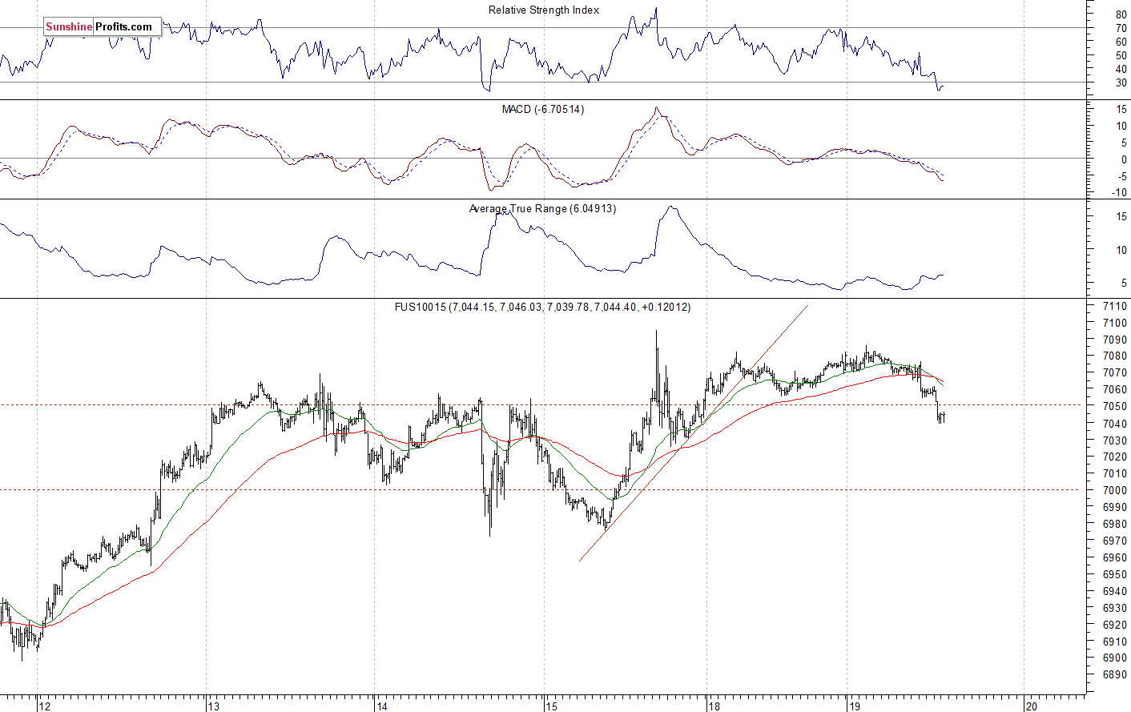
Task: Click ATR scale value 15
Action: click(1121, 216)
